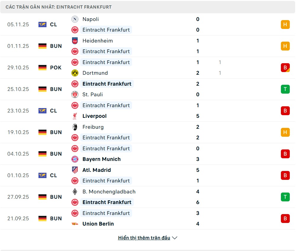Click the Freiburg club logo

click(x=75, y=127)
